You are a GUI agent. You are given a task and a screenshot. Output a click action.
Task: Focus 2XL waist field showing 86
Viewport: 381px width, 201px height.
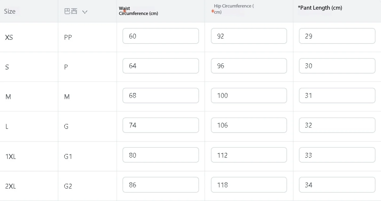[x=161, y=185]
